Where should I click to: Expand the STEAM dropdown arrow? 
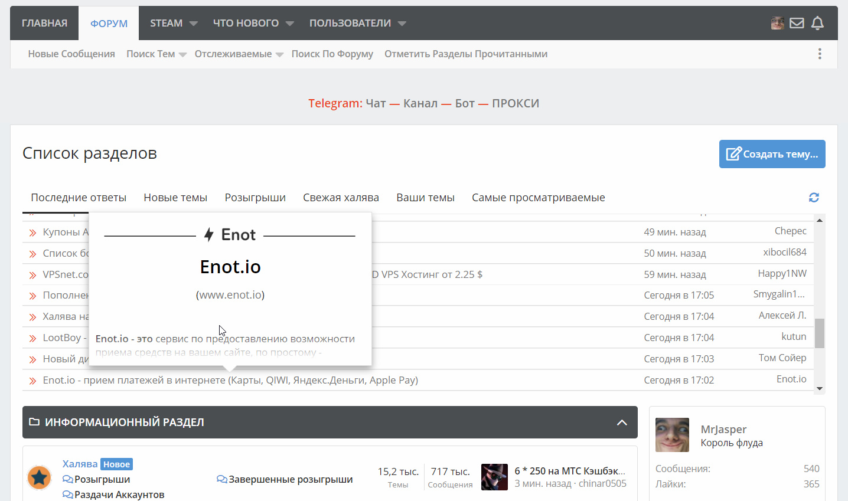point(193,24)
